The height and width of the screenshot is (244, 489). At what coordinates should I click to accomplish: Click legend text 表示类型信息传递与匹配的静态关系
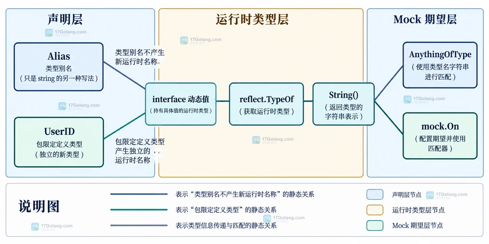click(226, 225)
